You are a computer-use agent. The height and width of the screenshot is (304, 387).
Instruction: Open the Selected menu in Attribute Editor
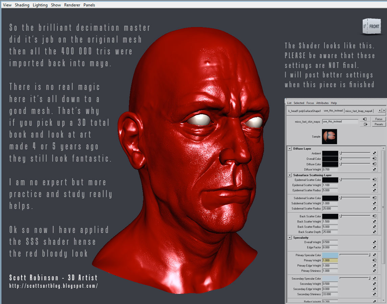click(x=299, y=103)
